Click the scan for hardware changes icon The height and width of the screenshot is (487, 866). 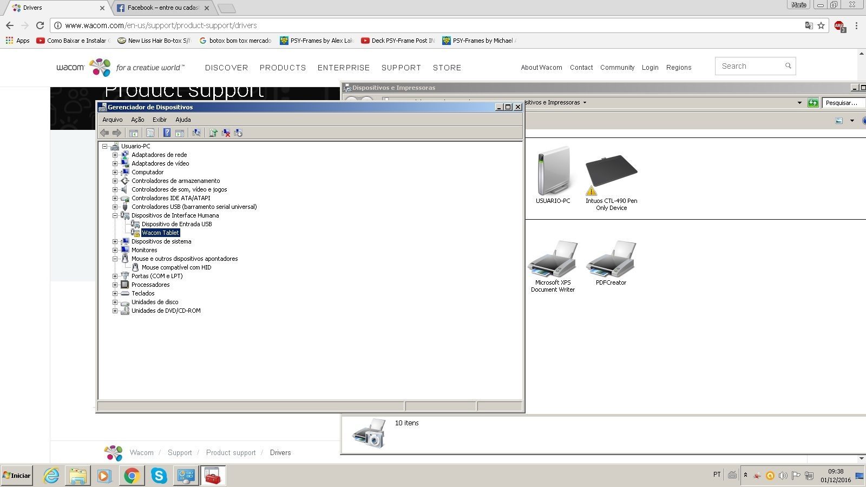pyautogui.click(x=196, y=133)
